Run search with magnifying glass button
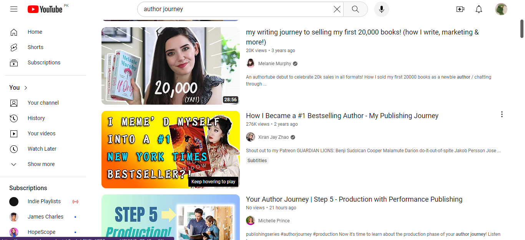The width and height of the screenshot is (525, 240). (x=355, y=9)
